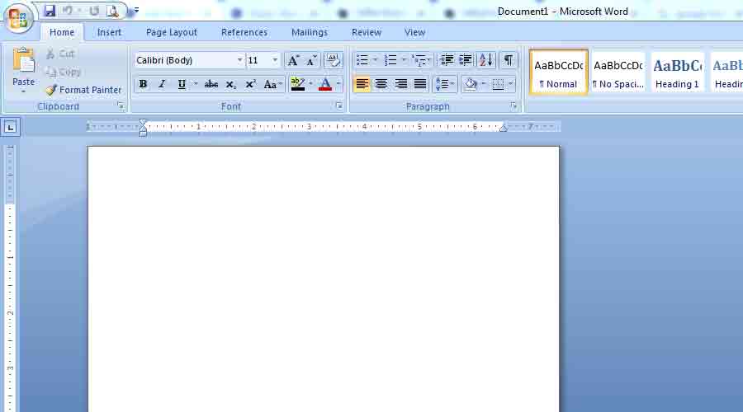
Task: Apply the Heading 1 style
Action: 677,73
